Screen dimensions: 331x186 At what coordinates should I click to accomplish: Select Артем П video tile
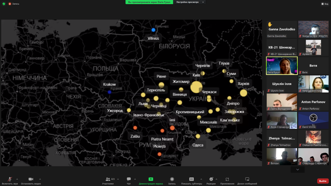tap(313, 47)
